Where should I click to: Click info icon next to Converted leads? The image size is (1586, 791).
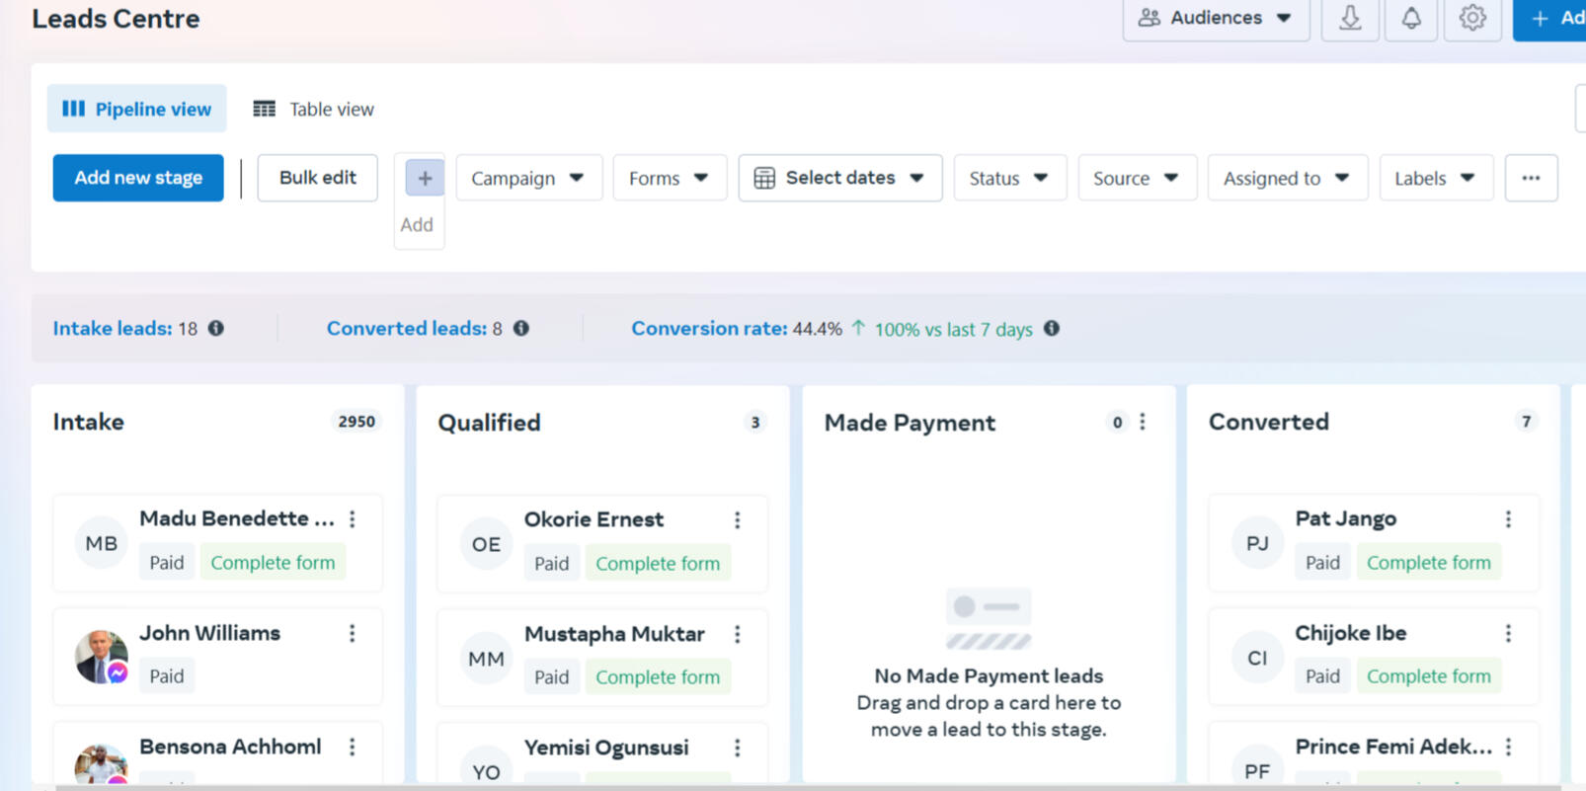pos(520,328)
